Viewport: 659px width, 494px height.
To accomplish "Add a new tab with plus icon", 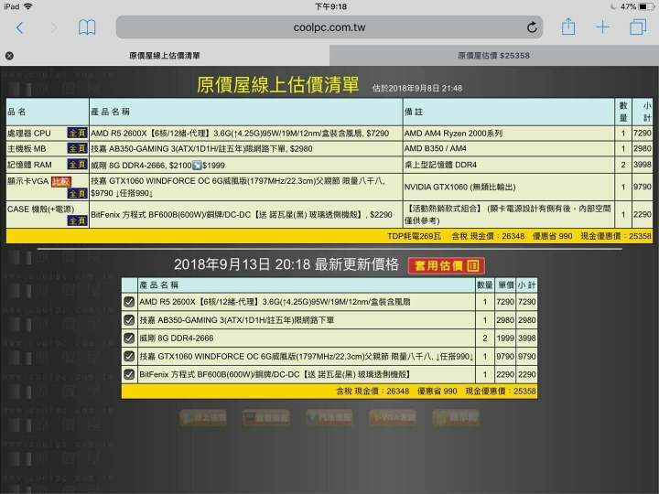I will 602,27.
